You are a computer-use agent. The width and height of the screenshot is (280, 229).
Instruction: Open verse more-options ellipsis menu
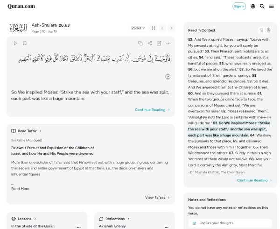(168, 43)
